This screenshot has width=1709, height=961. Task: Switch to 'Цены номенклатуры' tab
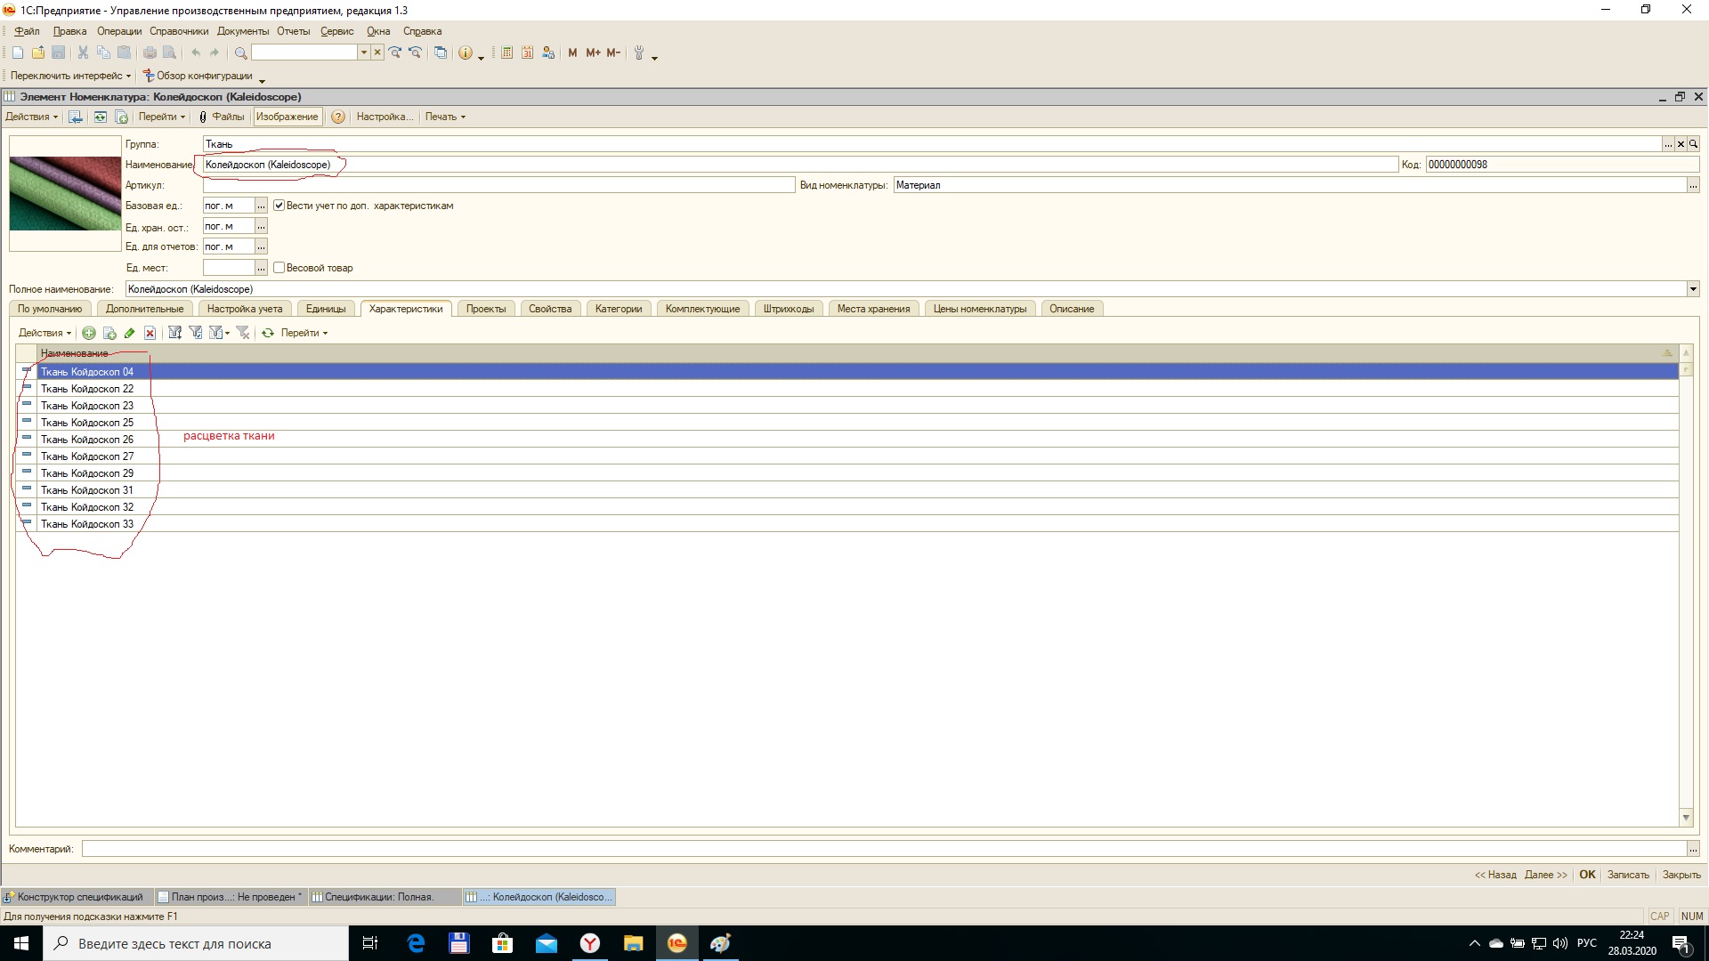point(979,309)
